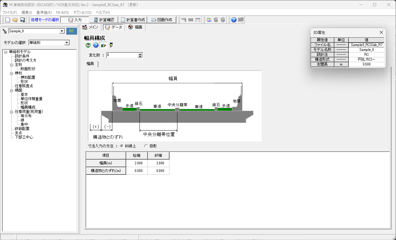The height and width of the screenshot is (240, 396).
Task: Click the blue help icon in main toolbar
Action: click(234, 20)
